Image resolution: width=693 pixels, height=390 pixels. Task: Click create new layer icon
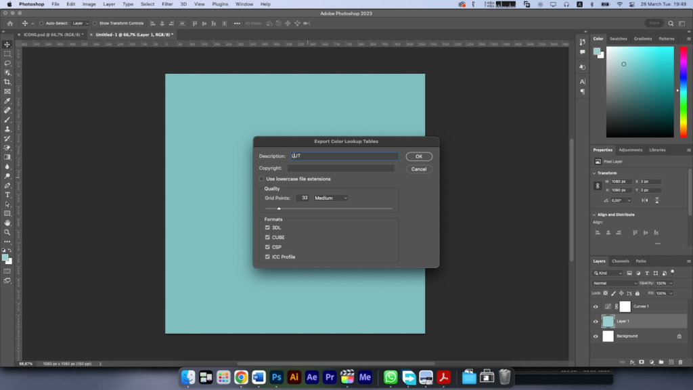(671, 362)
